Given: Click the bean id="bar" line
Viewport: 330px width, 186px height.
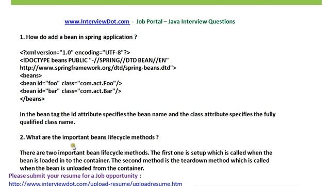Looking at the screenshot, I should pos(71,91).
